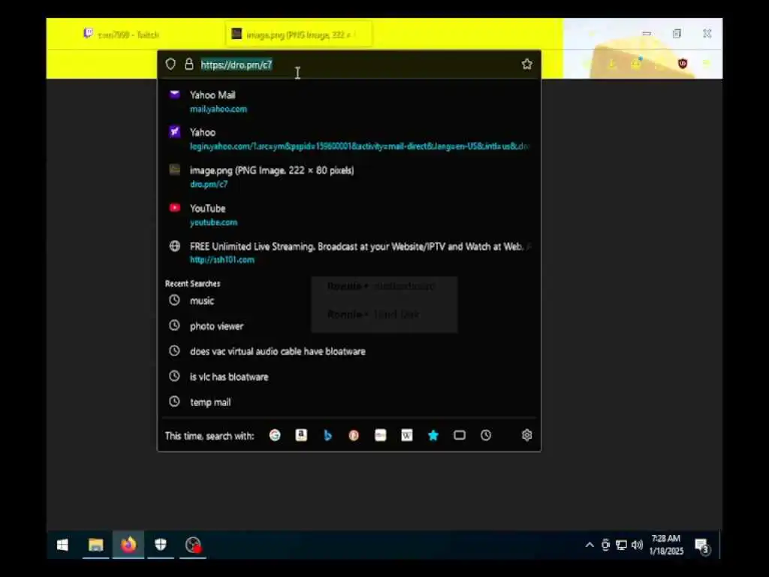769x577 pixels.
Task: Choose recent search 'temp mail'
Action: pyautogui.click(x=348, y=402)
